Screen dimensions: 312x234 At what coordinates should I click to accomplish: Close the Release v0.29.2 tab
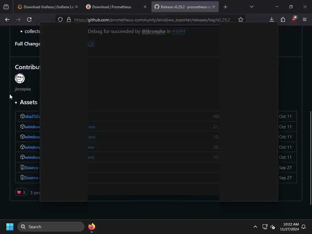(214, 7)
